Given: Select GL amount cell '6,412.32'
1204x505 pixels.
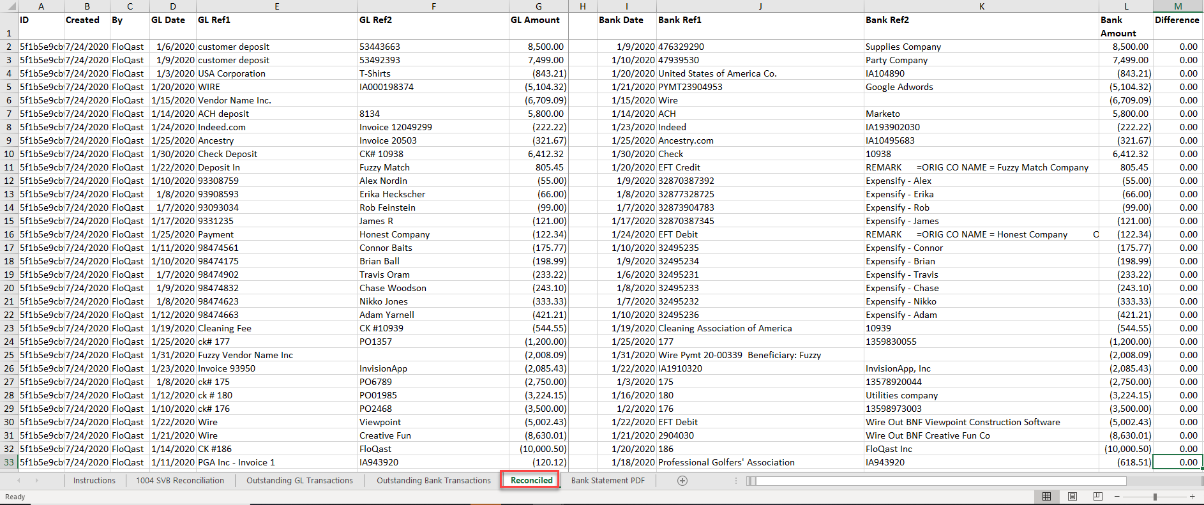Looking at the screenshot, I should tap(538, 154).
